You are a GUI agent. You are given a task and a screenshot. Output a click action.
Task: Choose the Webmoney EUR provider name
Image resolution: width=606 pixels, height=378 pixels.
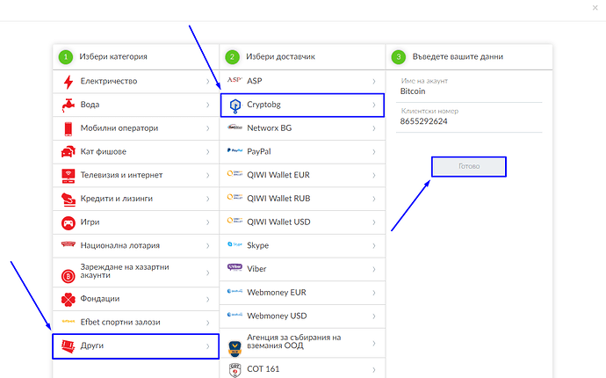pyautogui.click(x=277, y=293)
